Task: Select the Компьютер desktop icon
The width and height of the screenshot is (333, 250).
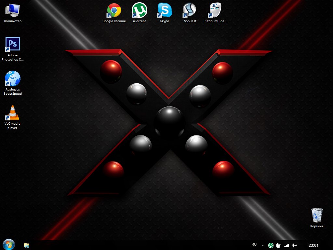Action: [13, 10]
